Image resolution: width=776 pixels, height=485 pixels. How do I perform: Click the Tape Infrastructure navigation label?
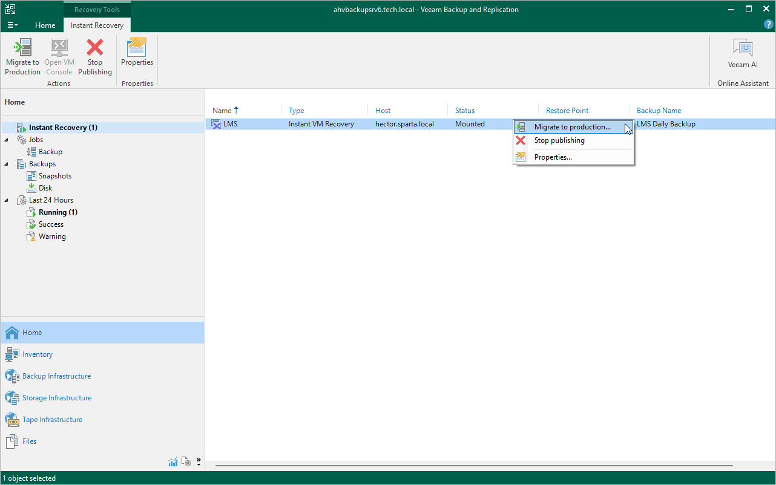tap(53, 420)
